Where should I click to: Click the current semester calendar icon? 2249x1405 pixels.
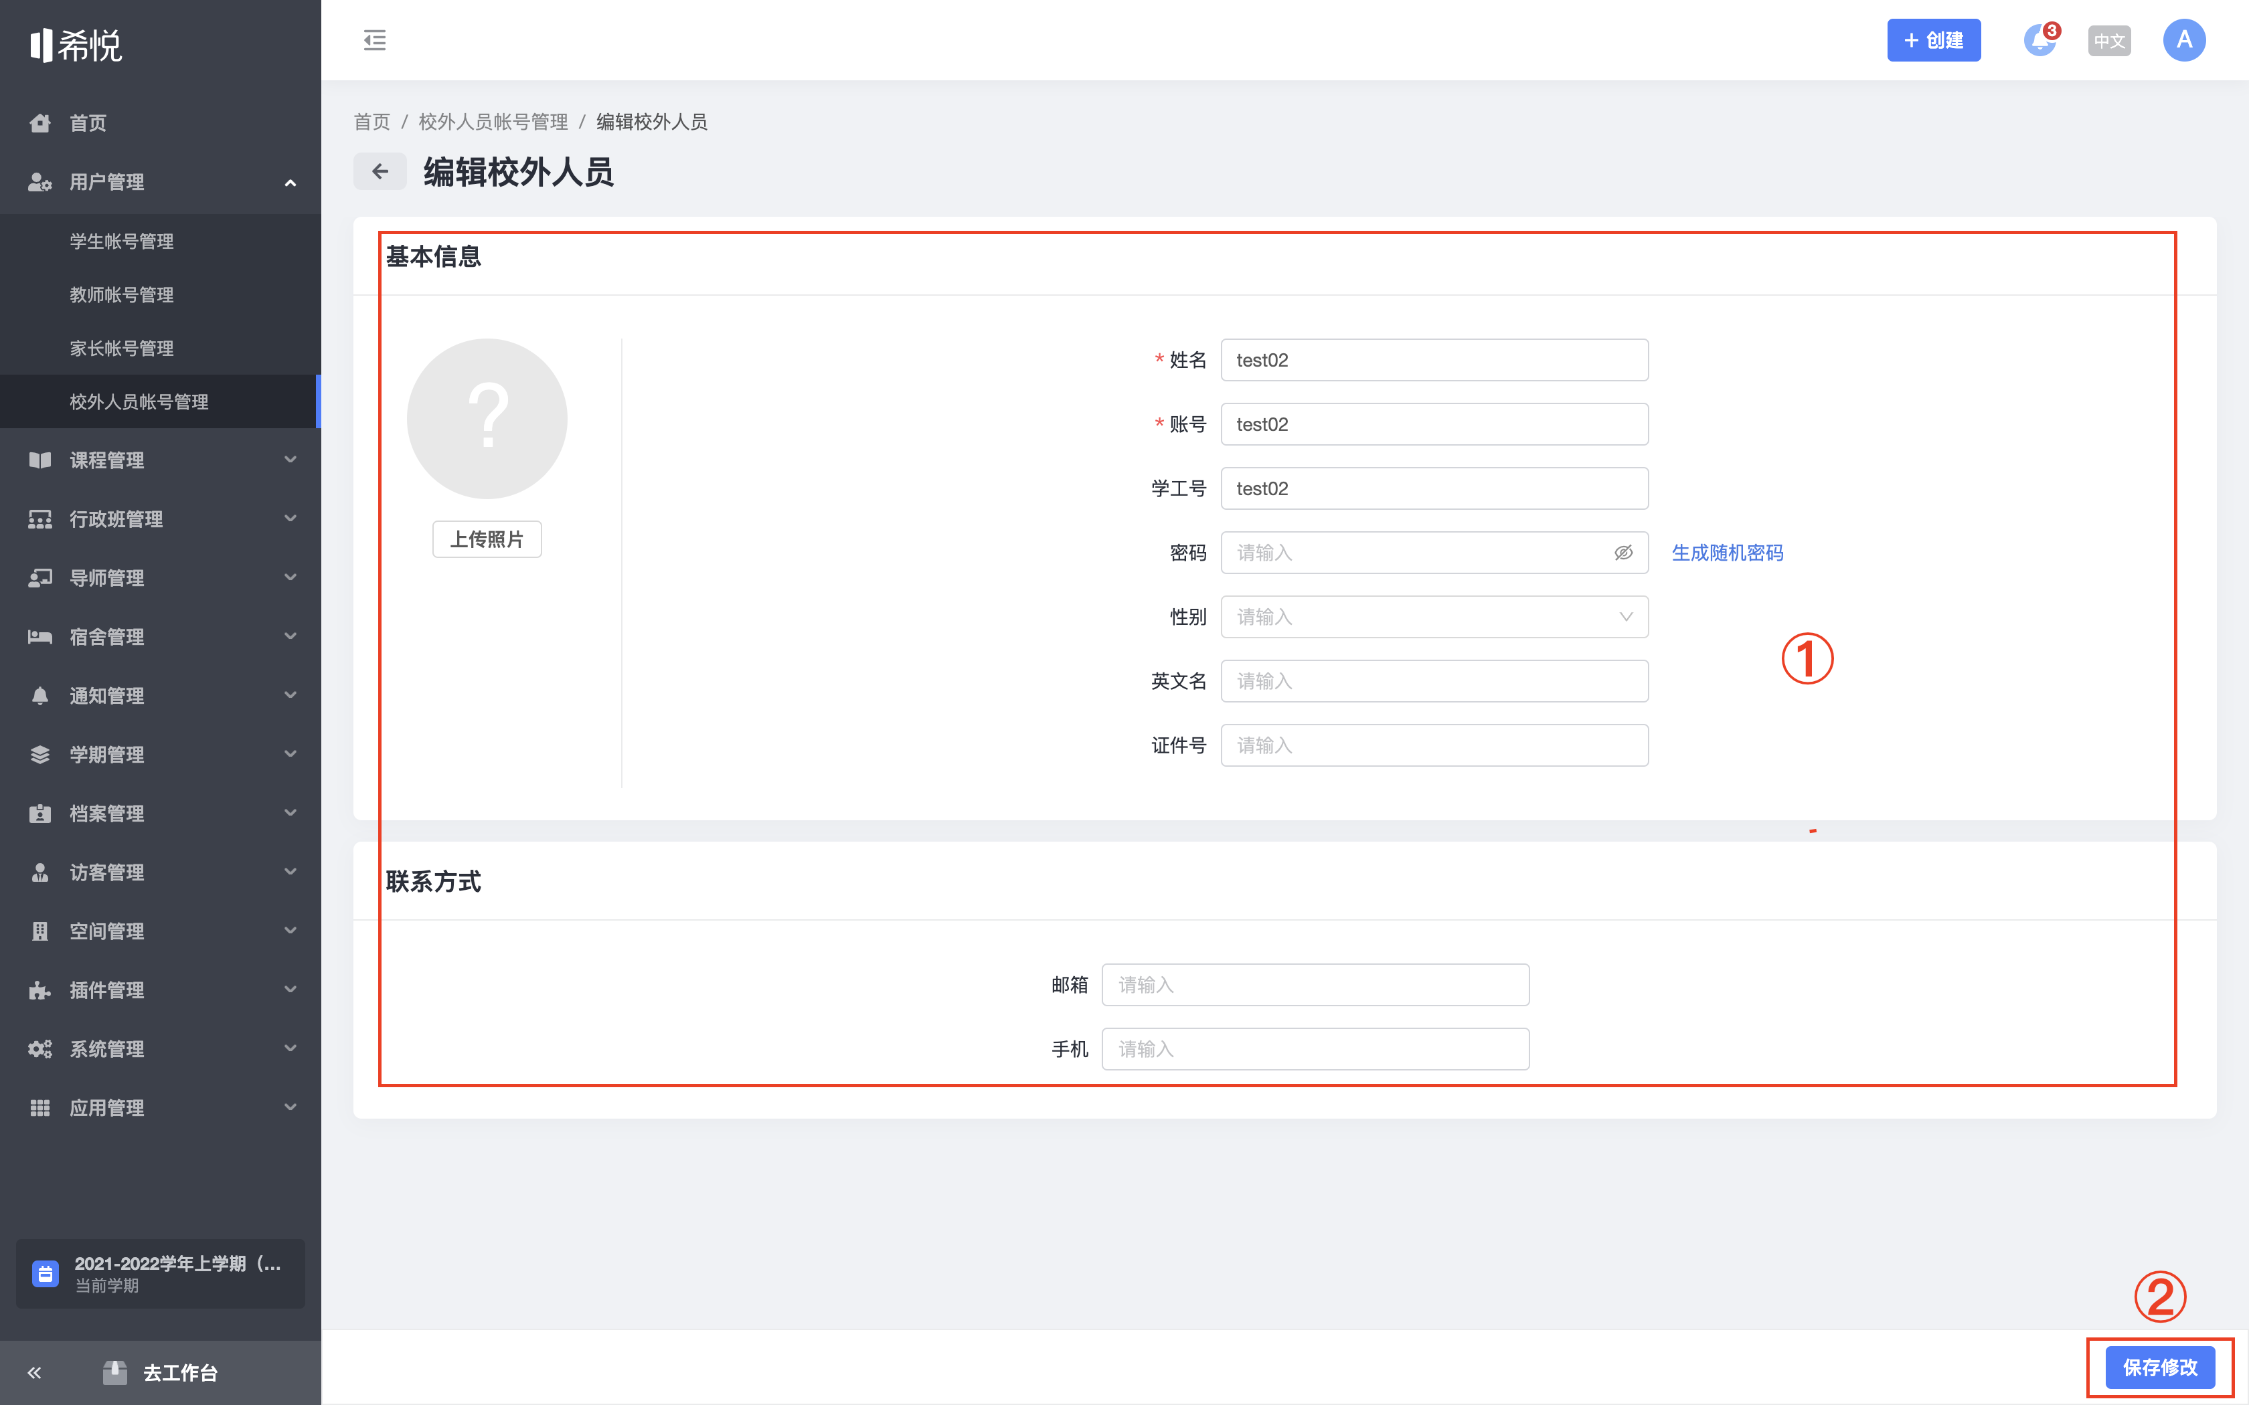point(46,1273)
